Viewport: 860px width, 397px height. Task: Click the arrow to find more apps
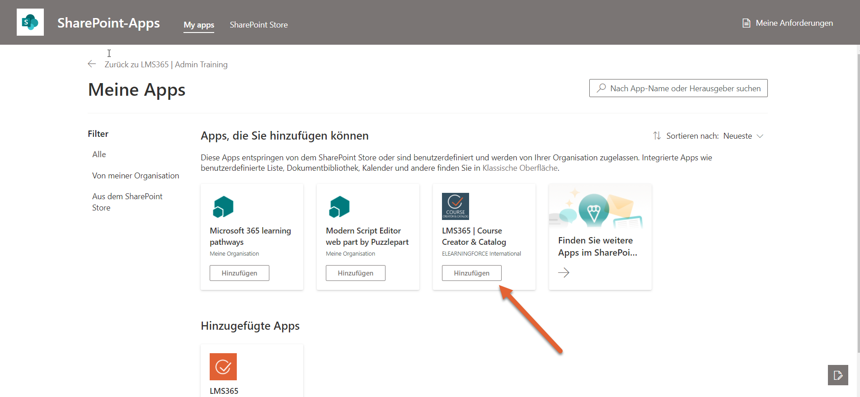click(x=564, y=272)
